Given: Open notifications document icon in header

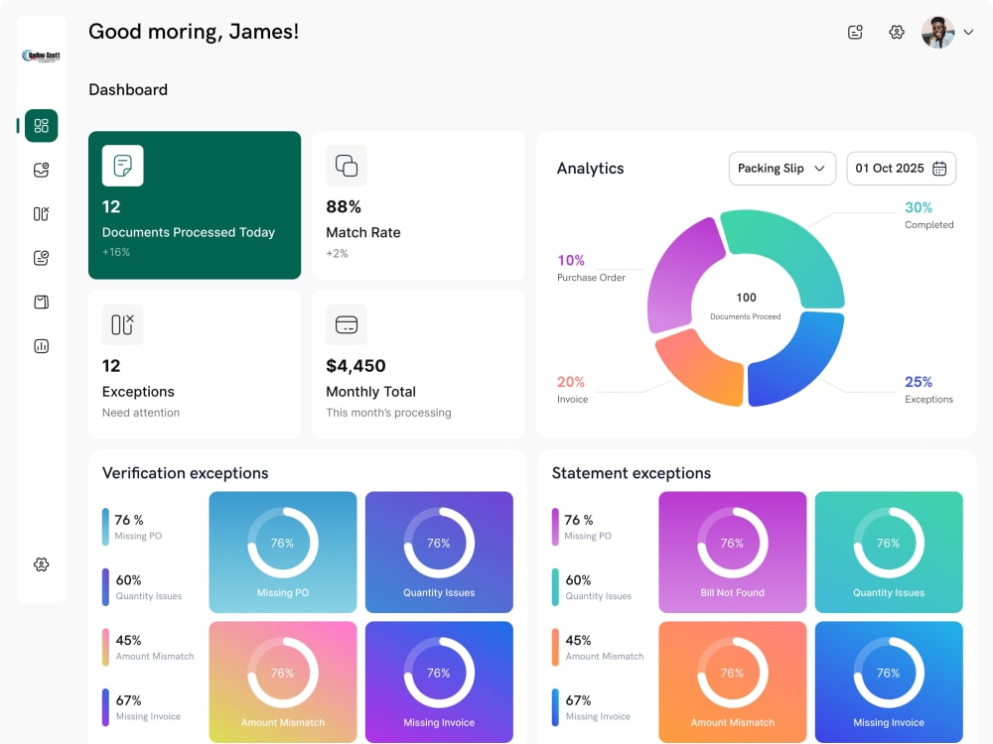Looking at the screenshot, I should (855, 32).
